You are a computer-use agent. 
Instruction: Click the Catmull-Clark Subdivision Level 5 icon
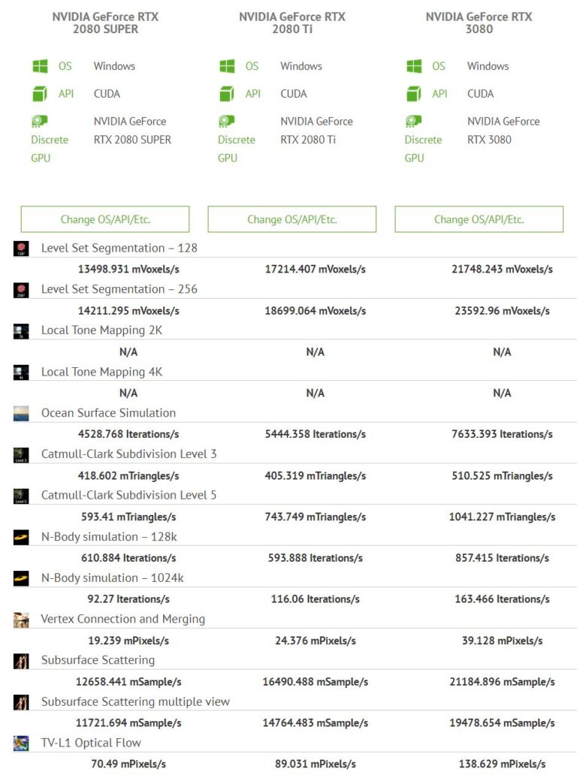click(x=20, y=496)
